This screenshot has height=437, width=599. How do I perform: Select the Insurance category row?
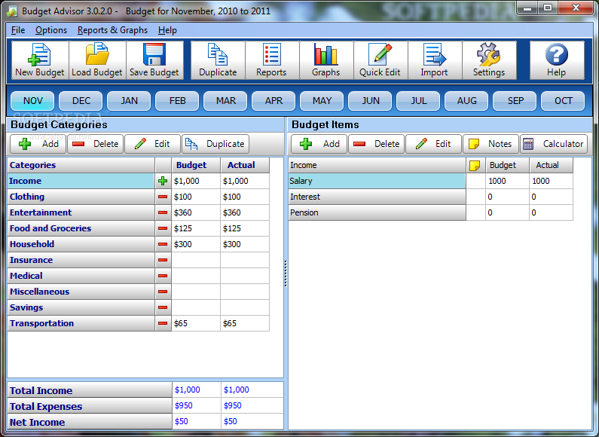pos(81,260)
